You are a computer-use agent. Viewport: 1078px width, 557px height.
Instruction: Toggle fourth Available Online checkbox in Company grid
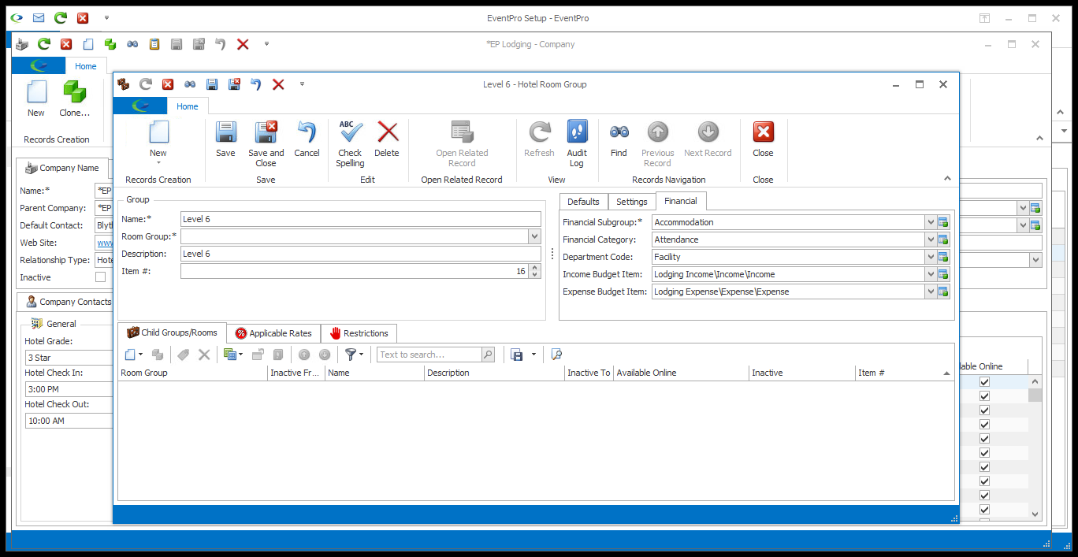click(984, 424)
